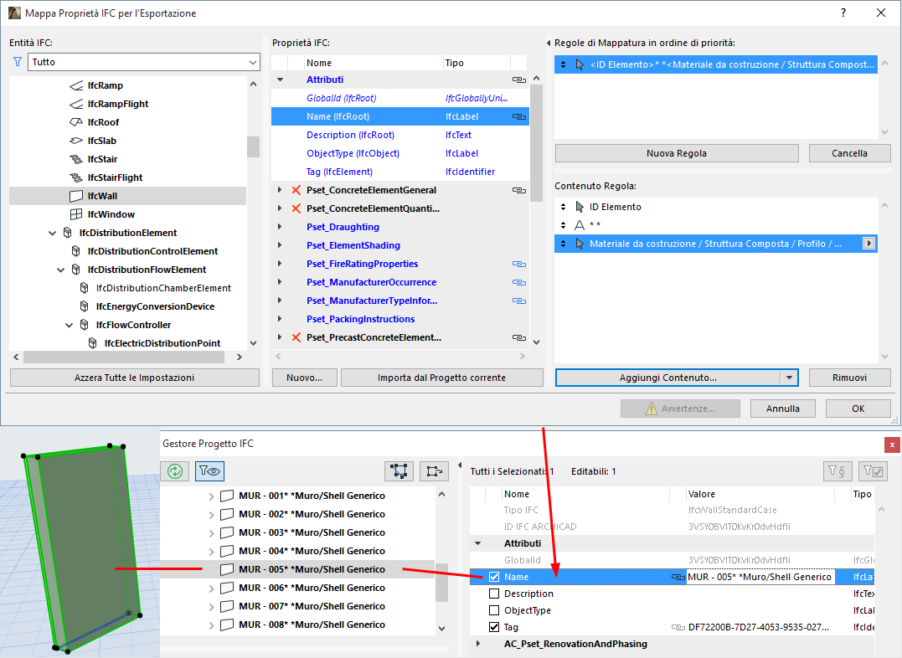Check the ObjectType attribute checkbox
This screenshot has height=658, width=902.
tap(494, 610)
